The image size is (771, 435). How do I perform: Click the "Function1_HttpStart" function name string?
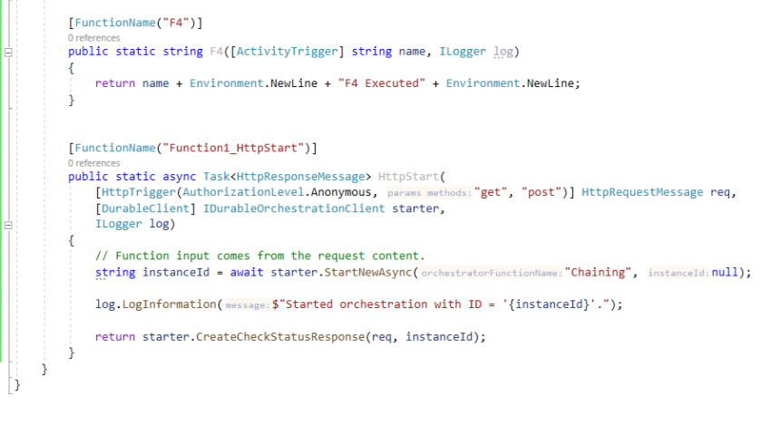(x=233, y=148)
